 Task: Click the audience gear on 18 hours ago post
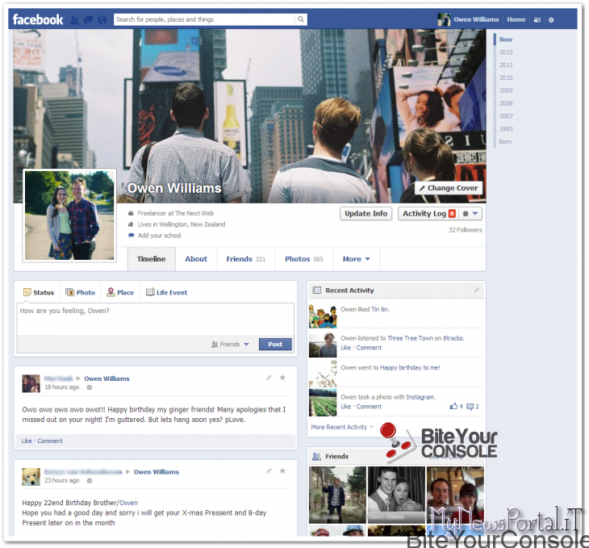point(90,387)
